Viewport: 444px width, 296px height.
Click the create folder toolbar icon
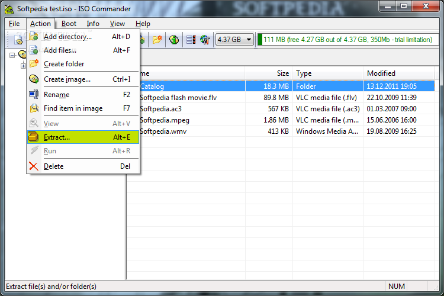tap(157, 40)
